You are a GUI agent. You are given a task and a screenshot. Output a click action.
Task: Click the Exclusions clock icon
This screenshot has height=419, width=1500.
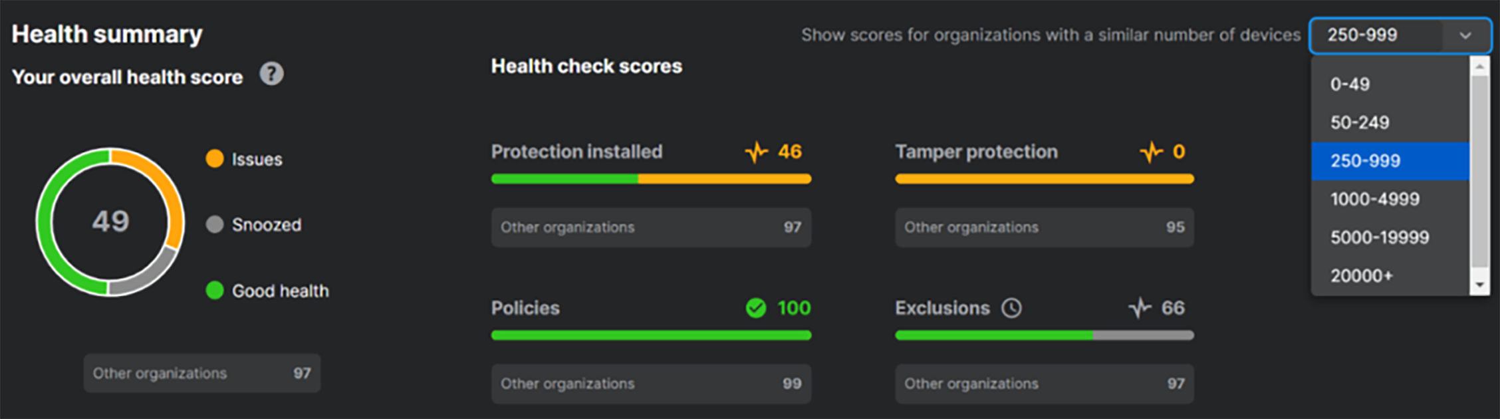pyautogui.click(x=1011, y=308)
